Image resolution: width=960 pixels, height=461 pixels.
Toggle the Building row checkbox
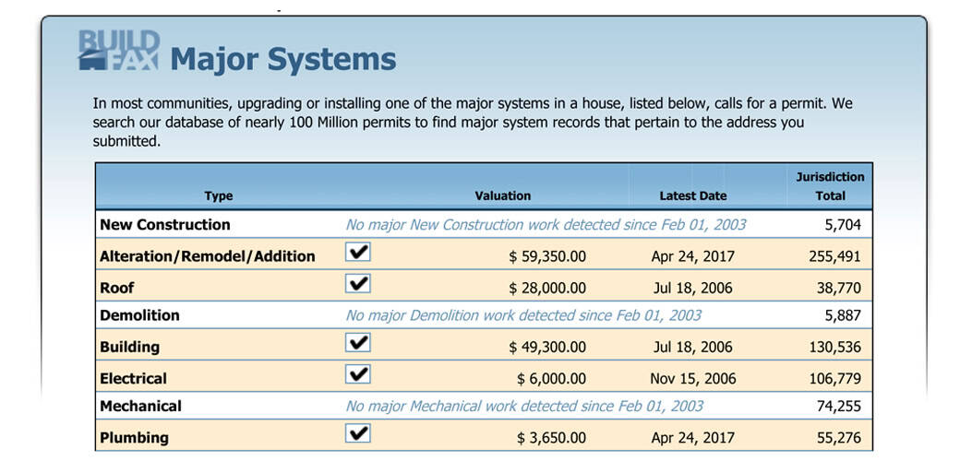[x=358, y=343]
